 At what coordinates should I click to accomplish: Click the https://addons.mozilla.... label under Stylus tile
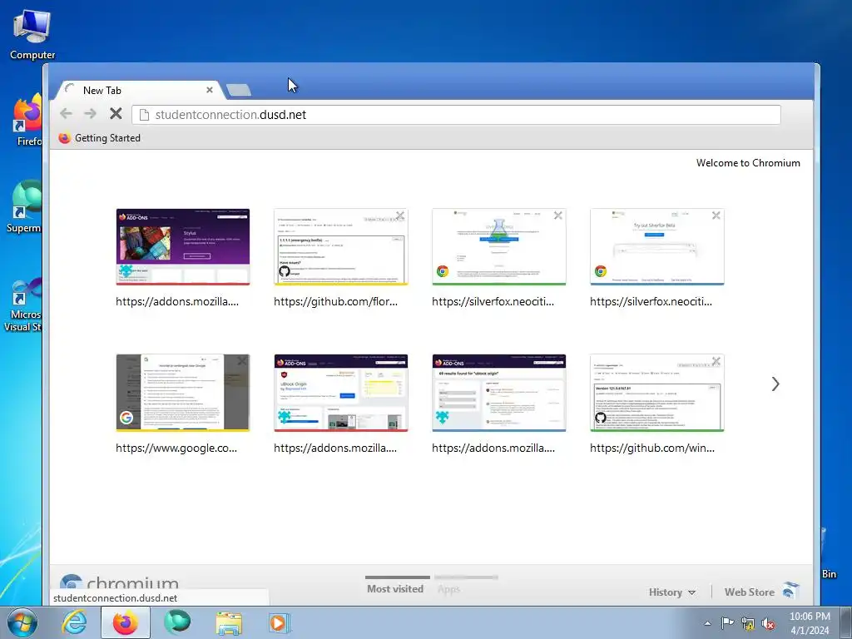click(x=177, y=301)
